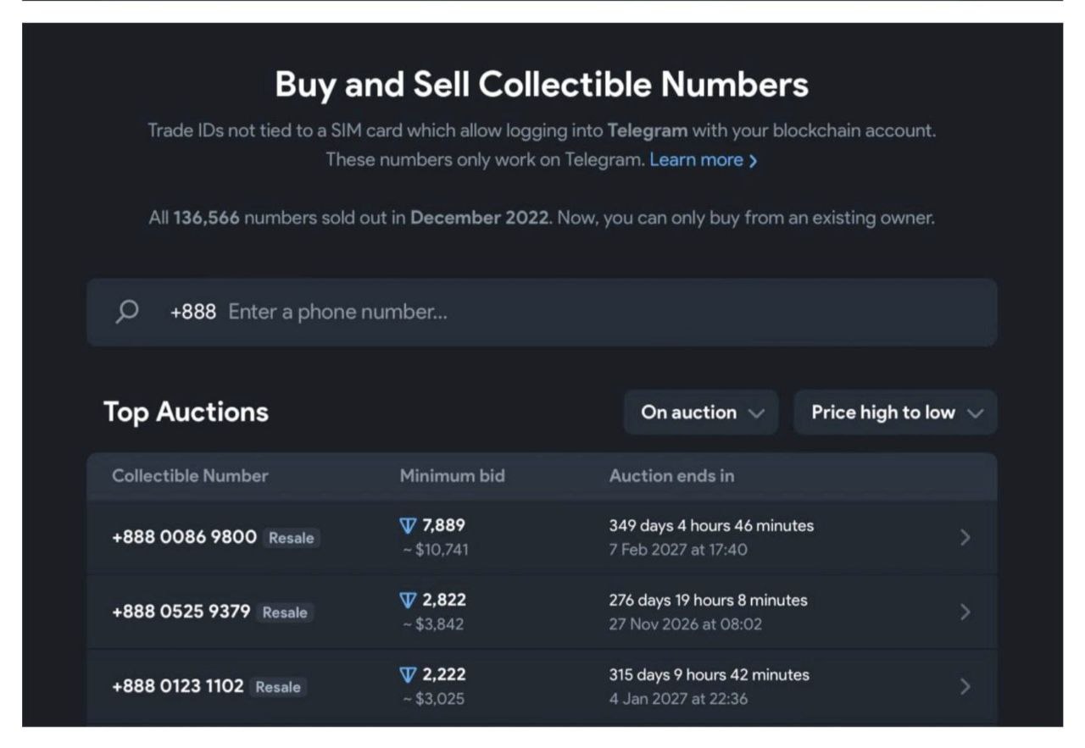This screenshot has width=1085, height=748.
Task: Open arrow for +888 0525 9379 row
Action: 965,612
